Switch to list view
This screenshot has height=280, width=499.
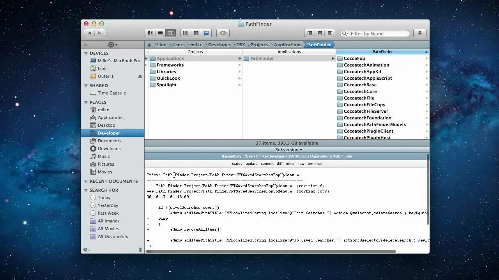160,33
